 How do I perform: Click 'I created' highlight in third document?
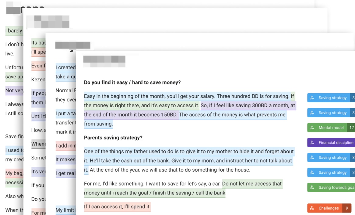coord(66,67)
